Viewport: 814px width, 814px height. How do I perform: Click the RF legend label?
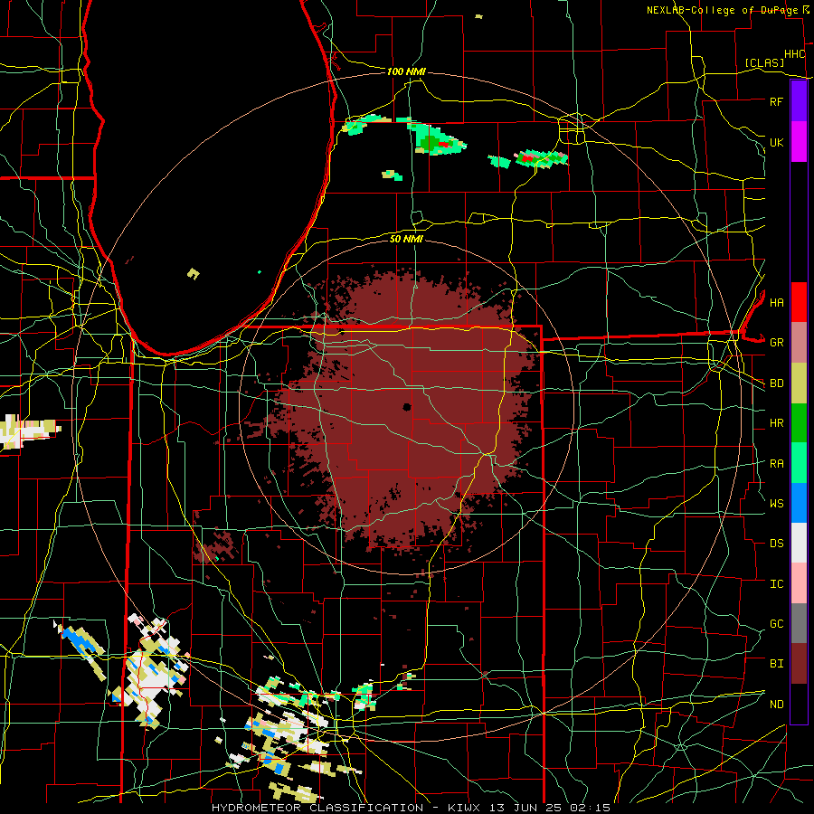[776, 101]
